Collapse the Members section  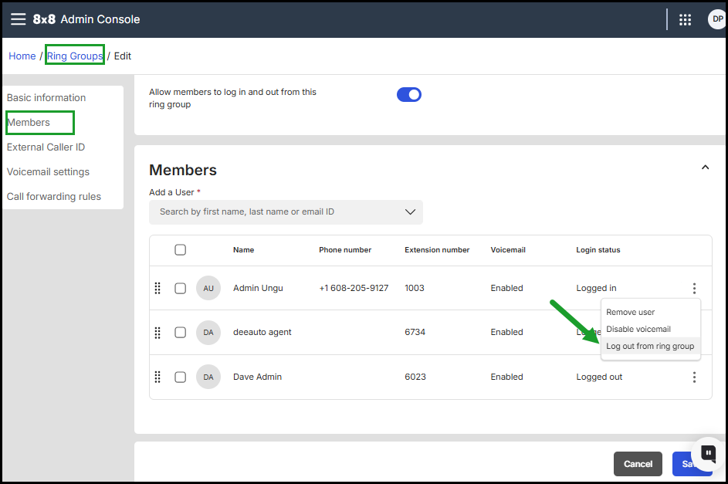(705, 168)
